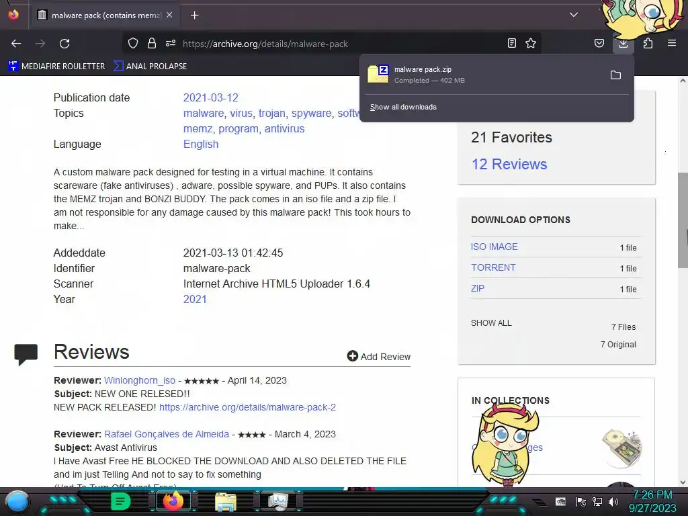This screenshot has height=516, width=688.
Task: Reload the current archive.org page
Action: click(64, 44)
